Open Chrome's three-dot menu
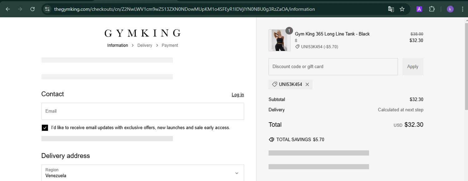This screenshot has width=468, height=181. pyautogui.click(x=462, y=9)
